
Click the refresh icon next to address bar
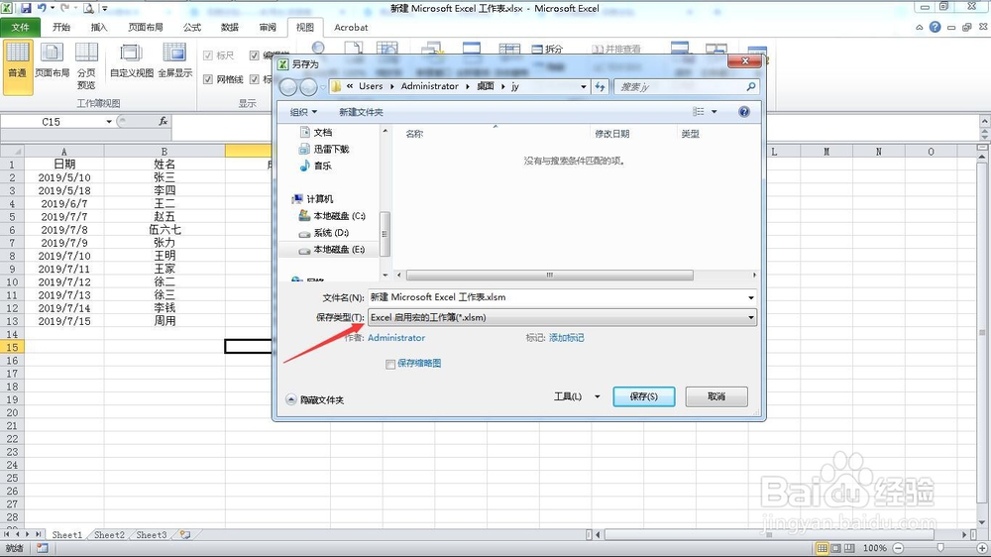pyautogui.click(x=600, y=86)
